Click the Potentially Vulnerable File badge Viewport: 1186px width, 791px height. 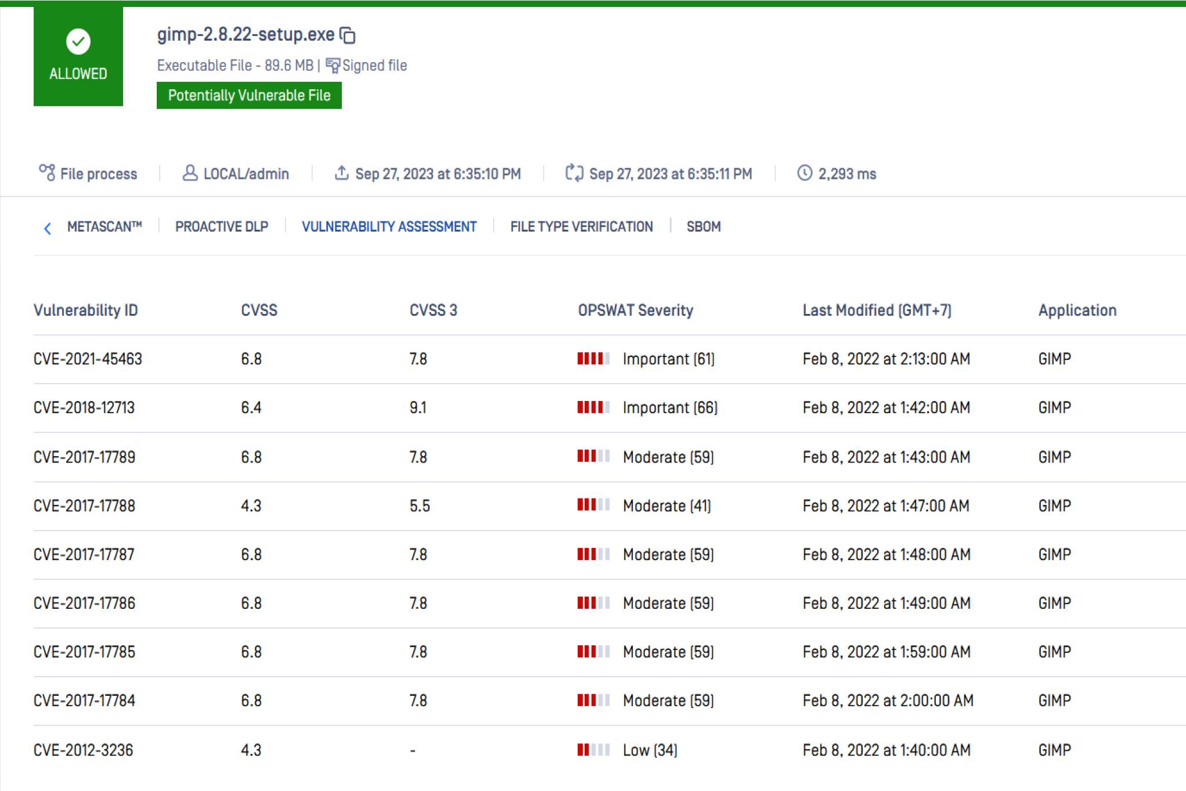tap(249, 95)
